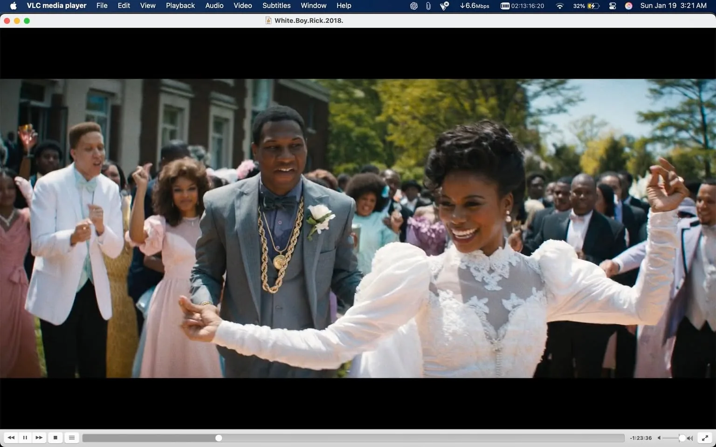This screenshot has height=447, width=716.
Task: Open the Help menu
Action: 344,6
